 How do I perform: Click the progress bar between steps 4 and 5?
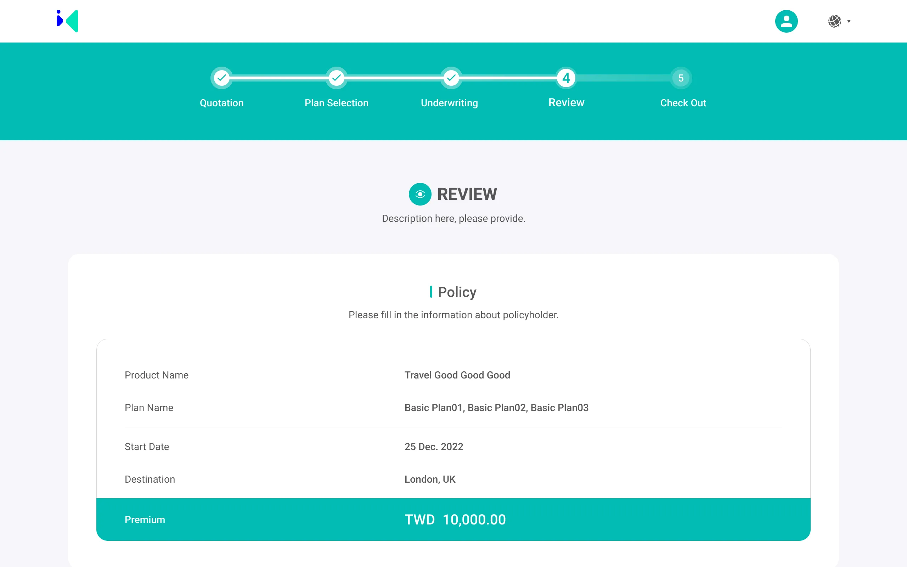tap(623, 78)
